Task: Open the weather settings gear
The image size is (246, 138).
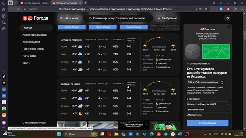Action: (228, 18)
